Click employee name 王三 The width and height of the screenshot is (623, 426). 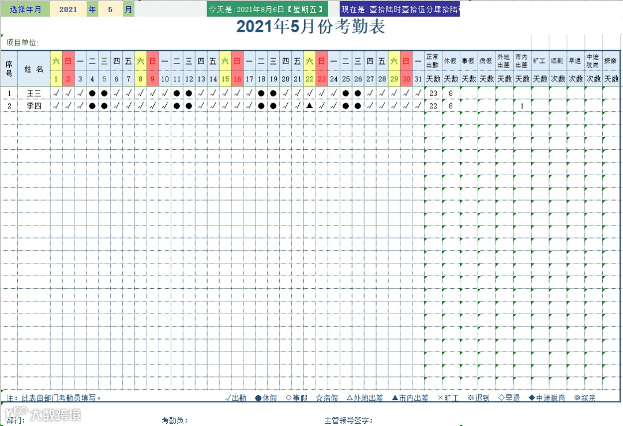coord(34,93)
